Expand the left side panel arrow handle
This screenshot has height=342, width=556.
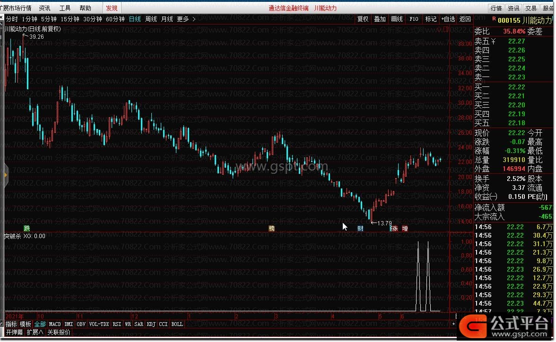click(6, 175)
